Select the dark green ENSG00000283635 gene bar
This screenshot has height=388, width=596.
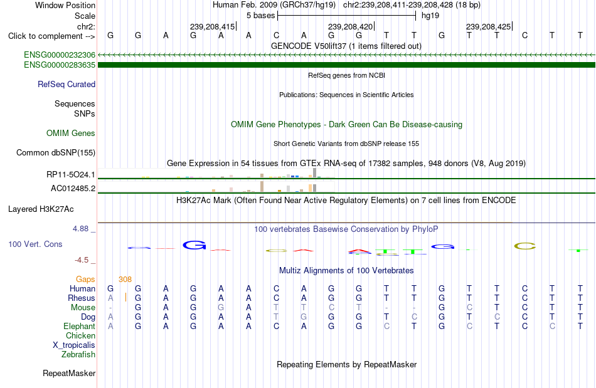346,65
